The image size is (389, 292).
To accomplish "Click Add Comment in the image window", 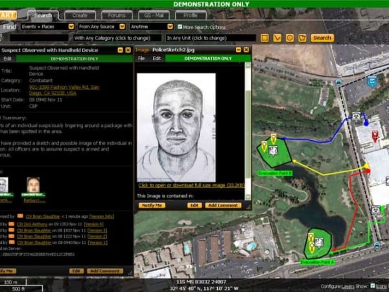I will [223, 205].
